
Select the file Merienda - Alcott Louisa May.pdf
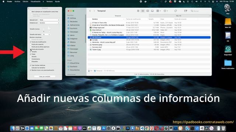pyautogui.click(x=104, y=42)
